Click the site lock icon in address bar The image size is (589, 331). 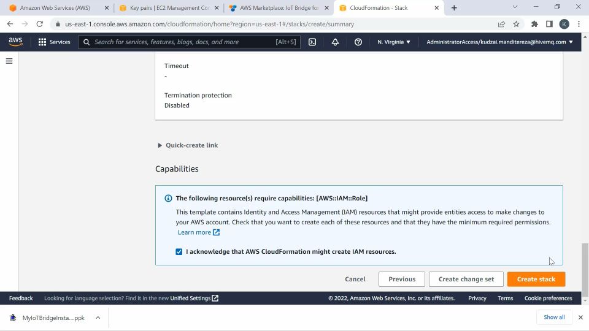pos(58,24)
